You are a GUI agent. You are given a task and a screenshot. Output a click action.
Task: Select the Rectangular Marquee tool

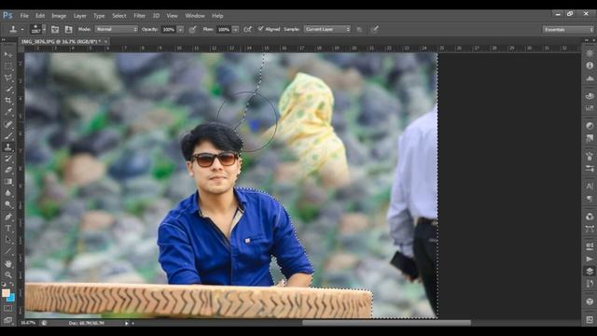8,66
